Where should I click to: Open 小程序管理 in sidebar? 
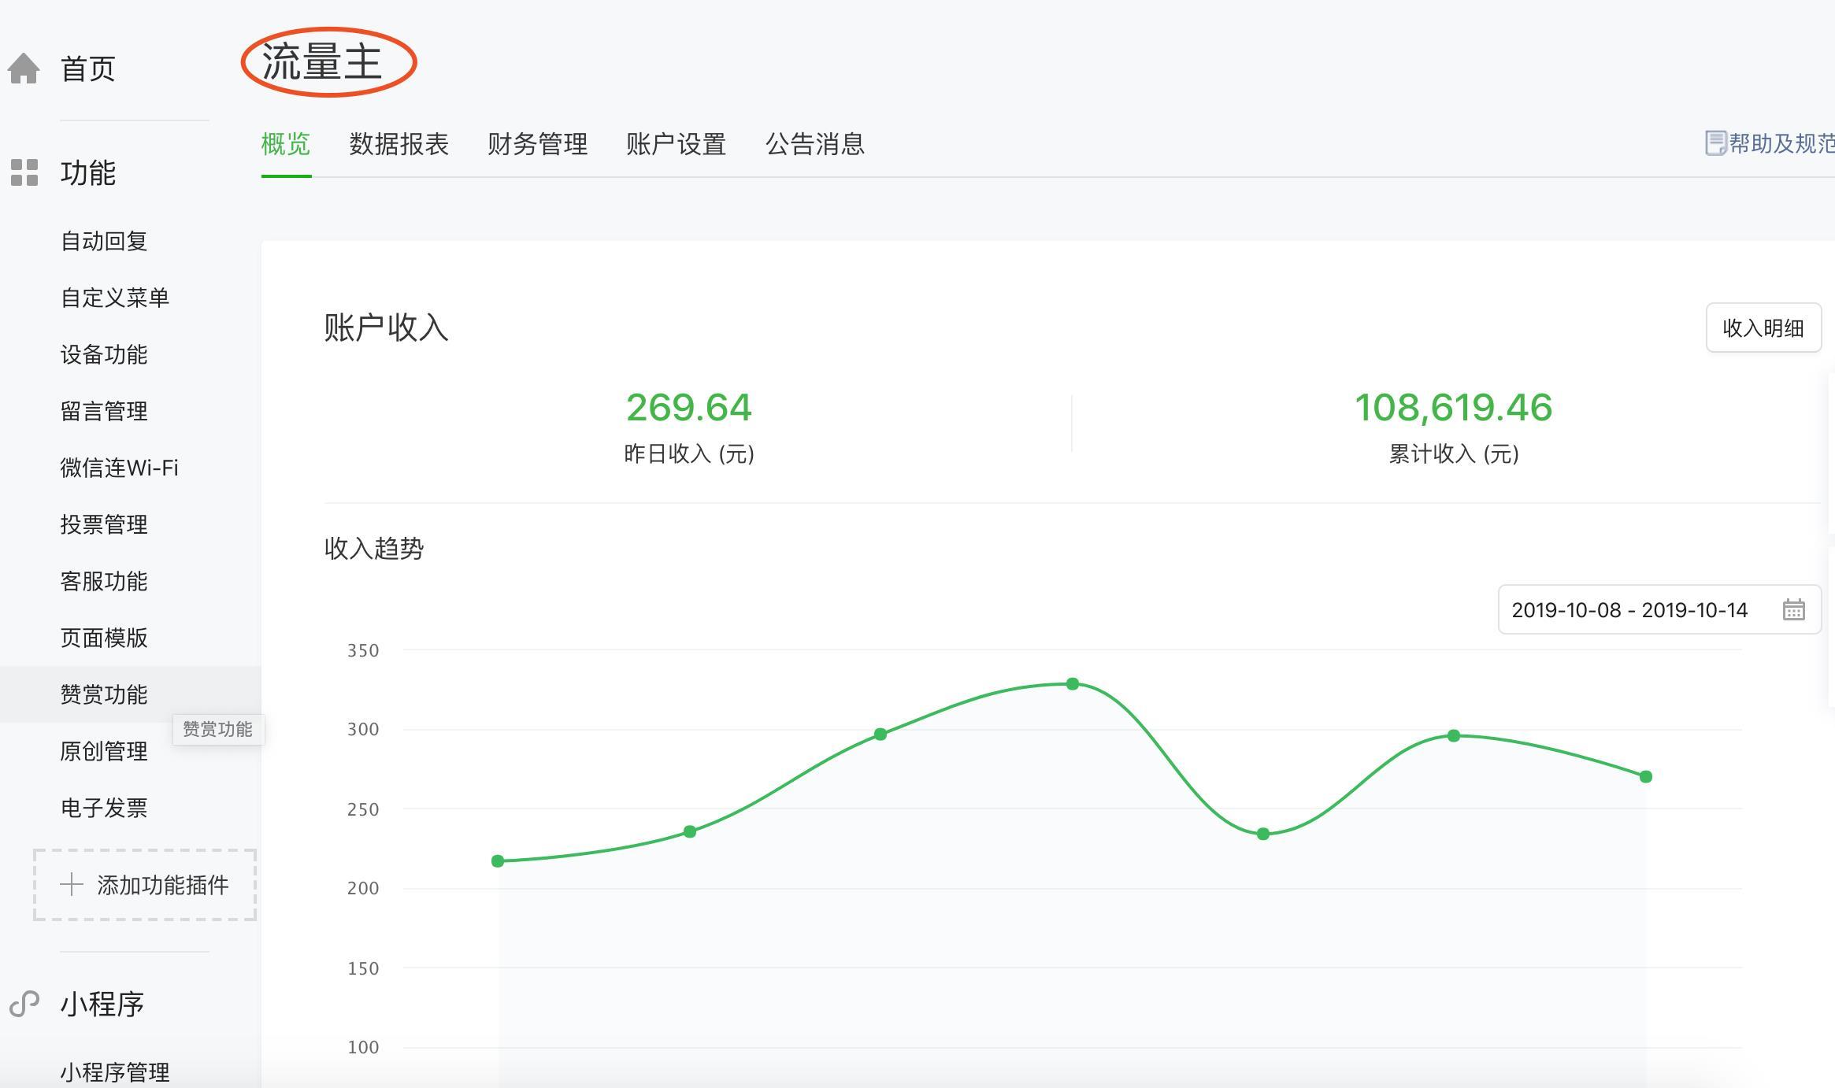click(115, 1072)
